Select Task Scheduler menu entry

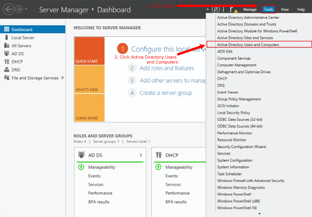coord(230,174)
